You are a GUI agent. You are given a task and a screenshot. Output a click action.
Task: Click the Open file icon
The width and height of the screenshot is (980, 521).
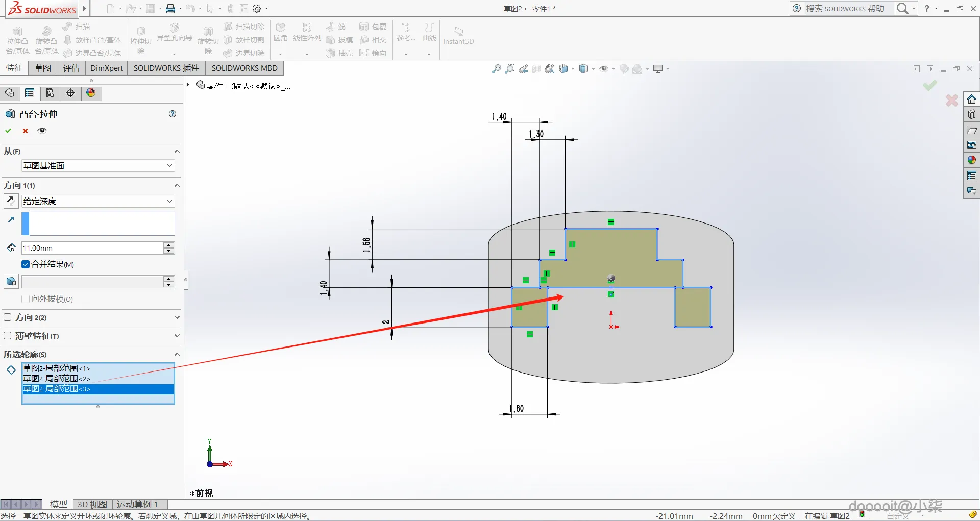tap(130, 9)
